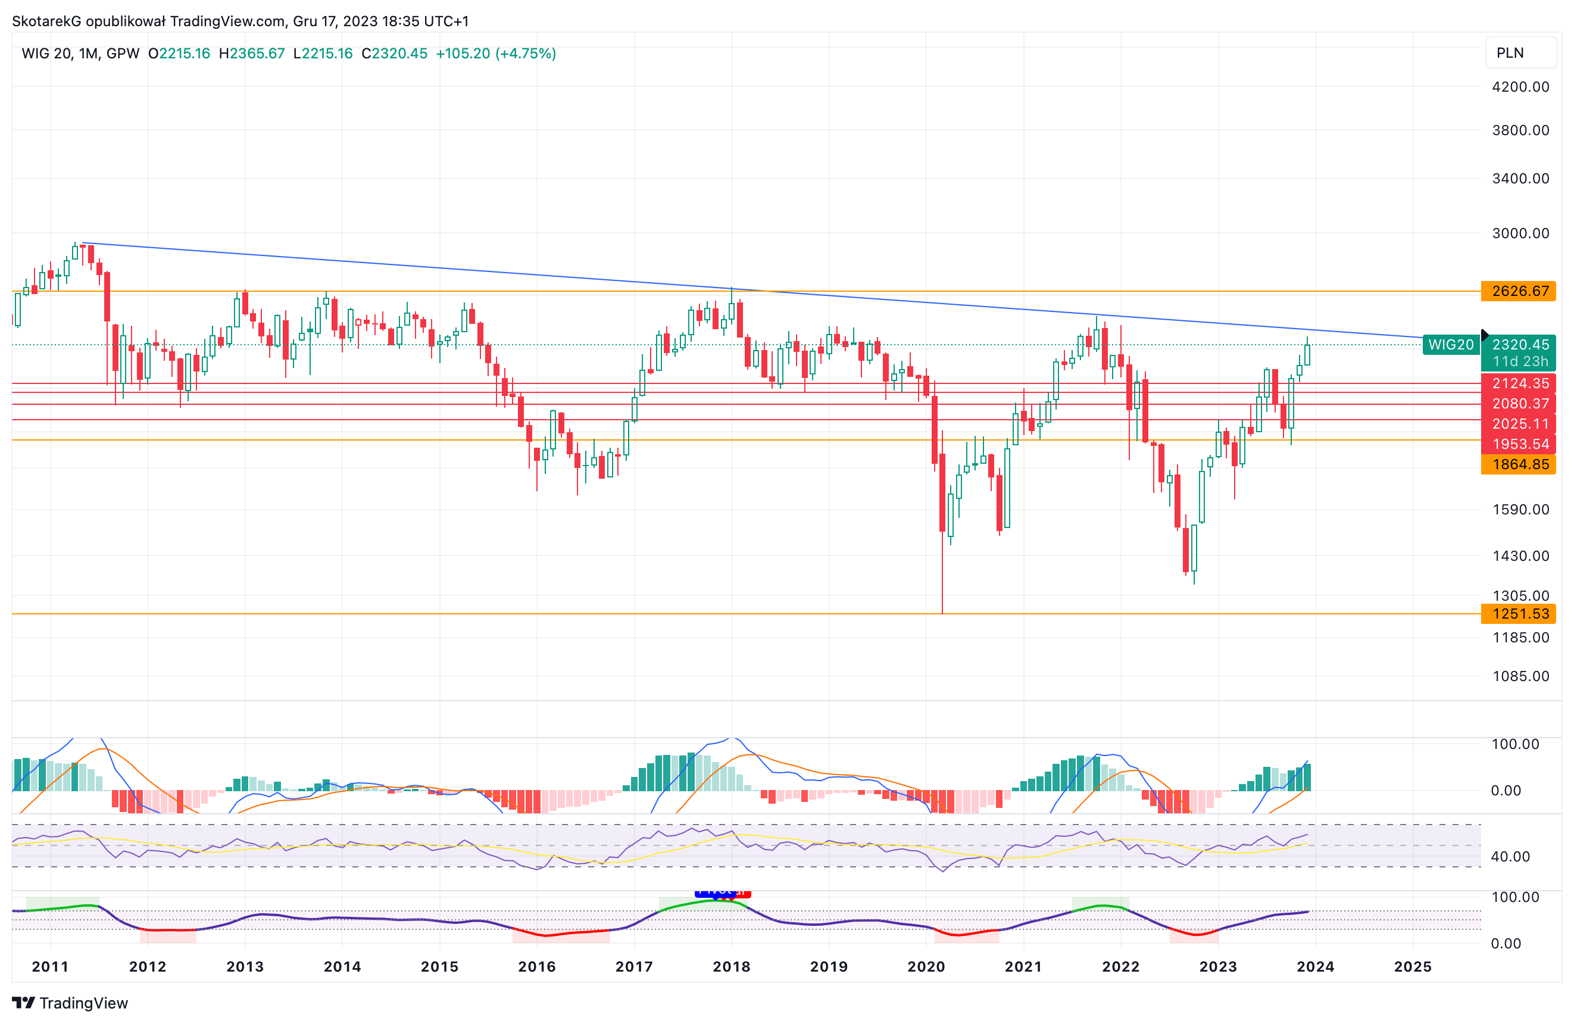Click the 1085.00 price axis value
This screenshot has width=1574, height=1024.
1520,676
